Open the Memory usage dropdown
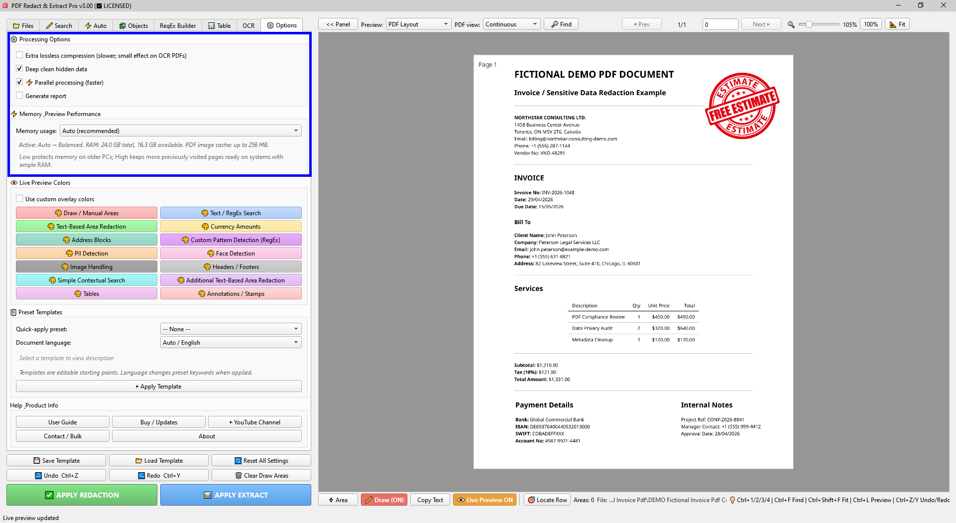The height and width of the screenshot is (523, 956). [x=181, y=131]
